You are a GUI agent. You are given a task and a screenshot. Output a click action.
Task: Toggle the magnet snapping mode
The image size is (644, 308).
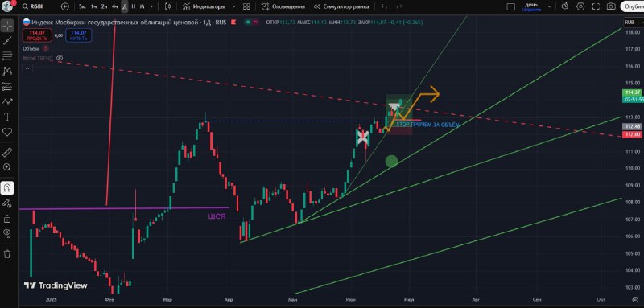coord(7,188)
